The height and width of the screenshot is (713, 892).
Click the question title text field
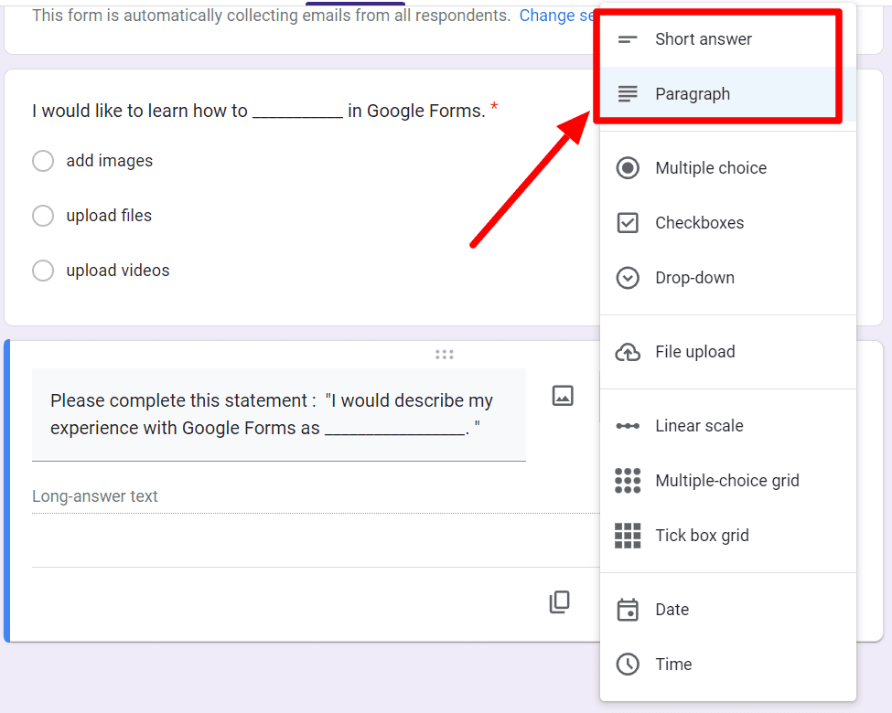(x=279, y=414)
